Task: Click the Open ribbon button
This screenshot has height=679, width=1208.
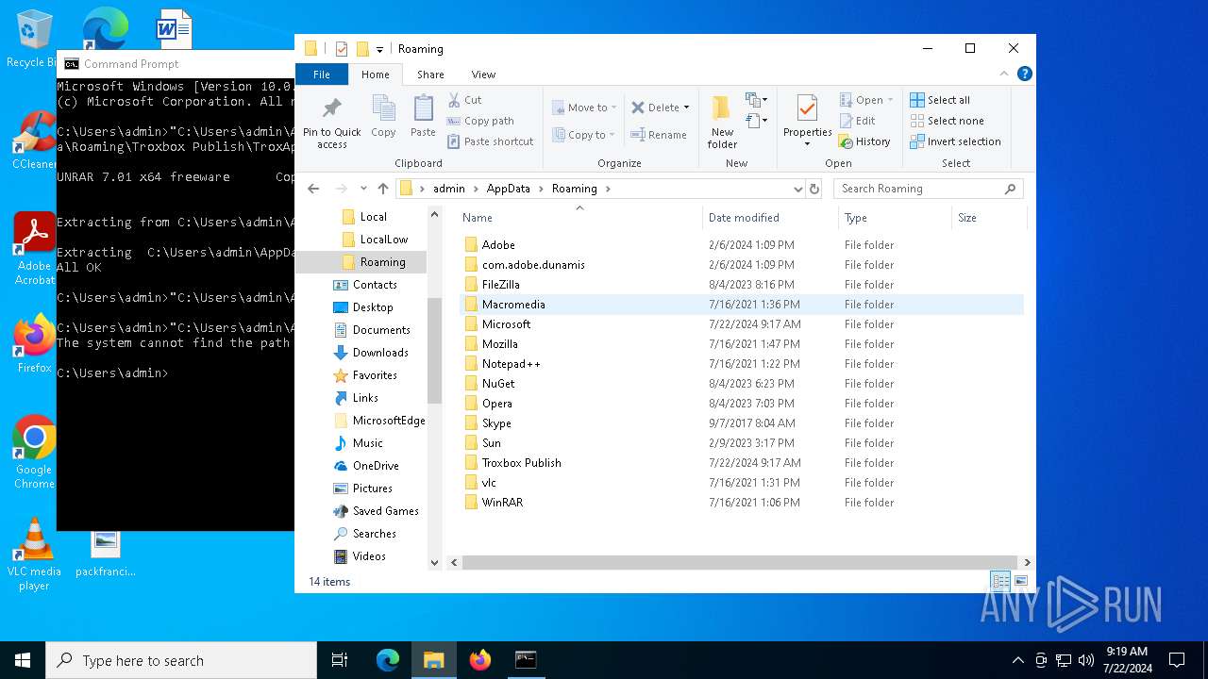Action: coord(865,100)
